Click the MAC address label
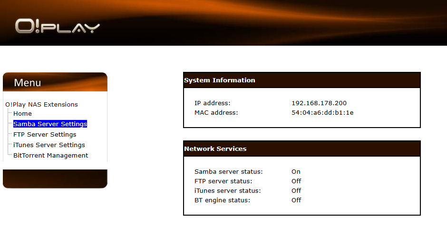 tap(216, 113)
